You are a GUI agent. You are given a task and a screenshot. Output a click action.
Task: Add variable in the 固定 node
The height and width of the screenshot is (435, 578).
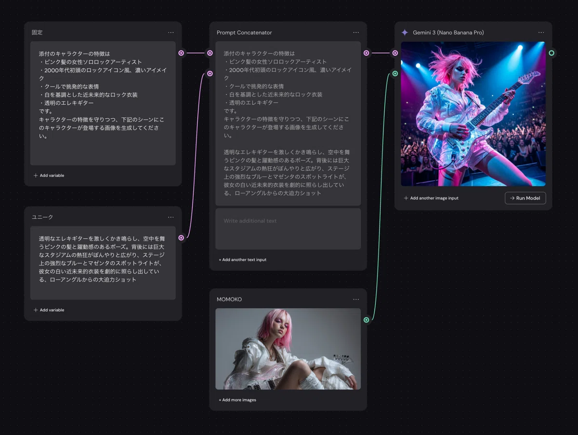(x=49, y=175)
